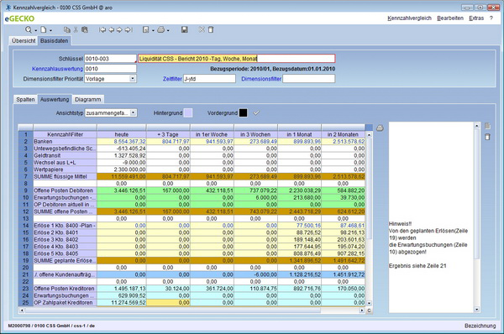Click into the Schlüssel input field
504x334 pixels.
pos(110,59)
